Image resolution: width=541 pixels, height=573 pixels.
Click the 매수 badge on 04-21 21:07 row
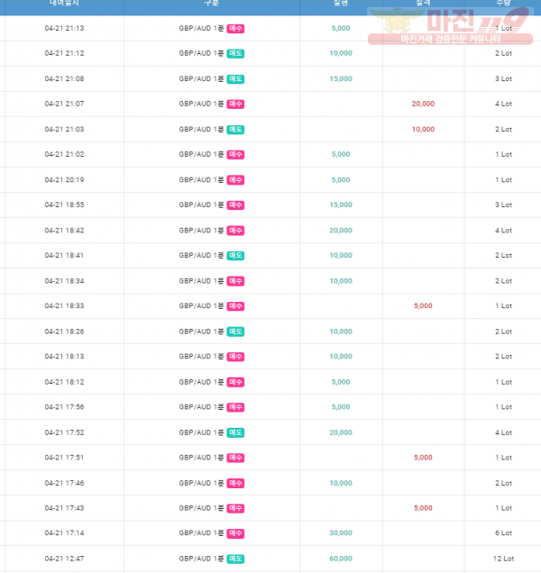click(x=235, y=105)
